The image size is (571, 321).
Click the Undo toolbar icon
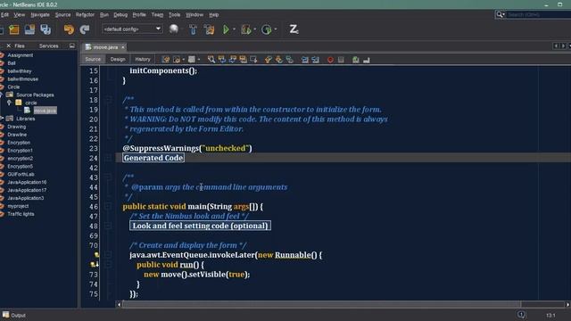(69, 29)
